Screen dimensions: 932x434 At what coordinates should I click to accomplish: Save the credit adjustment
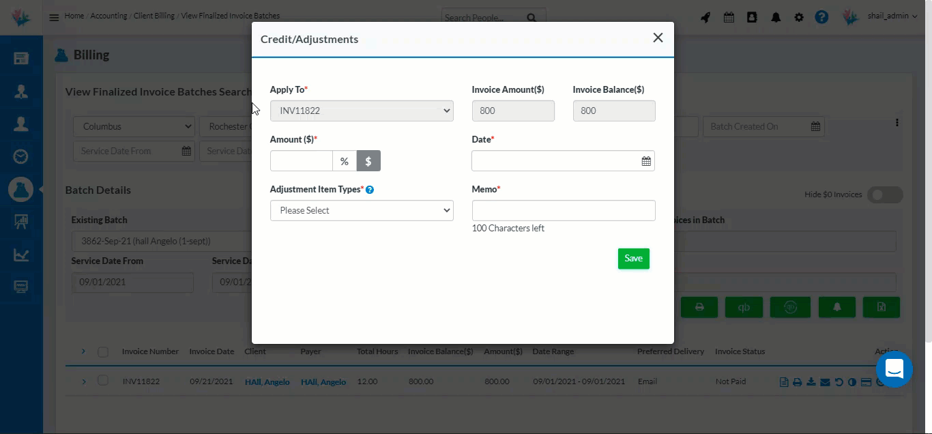point(633,259)
